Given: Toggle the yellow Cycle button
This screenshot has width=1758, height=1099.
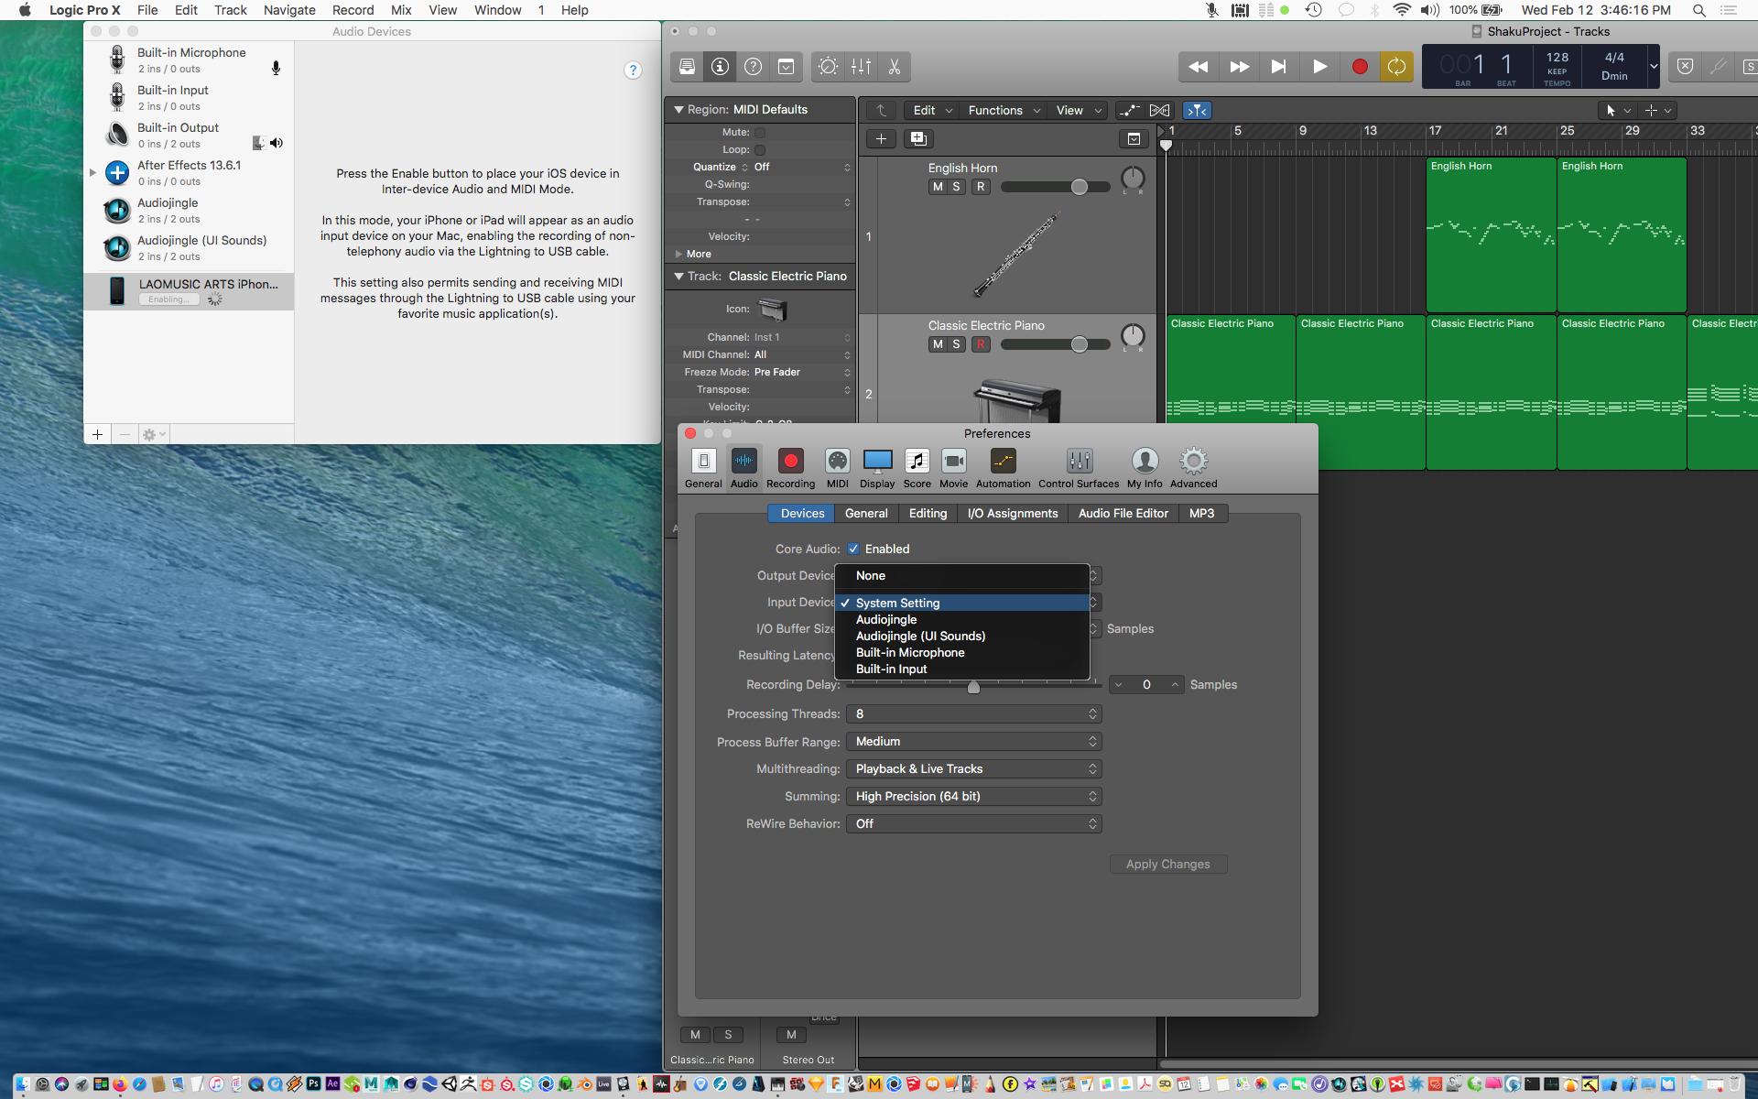Looking at the screenshot, I should [x=1396, y=66].
